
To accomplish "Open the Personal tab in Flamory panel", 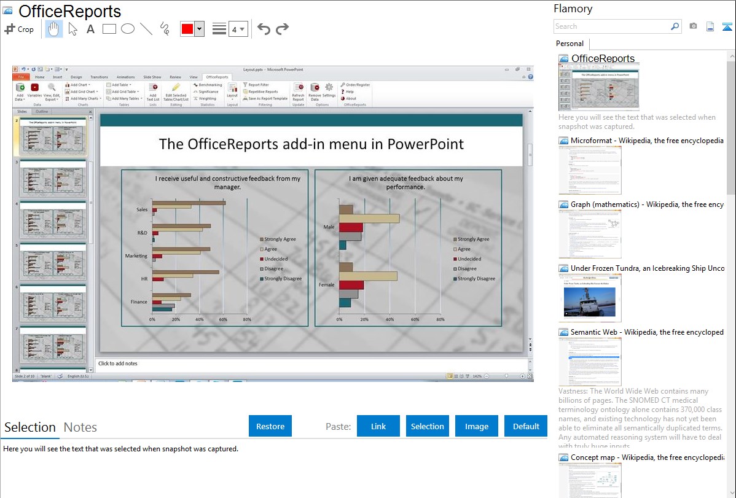I will (570, 44).
